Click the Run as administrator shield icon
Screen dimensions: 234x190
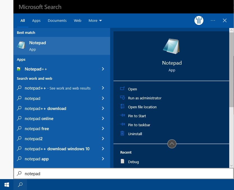pyautogui.click(x=122, y=98)
